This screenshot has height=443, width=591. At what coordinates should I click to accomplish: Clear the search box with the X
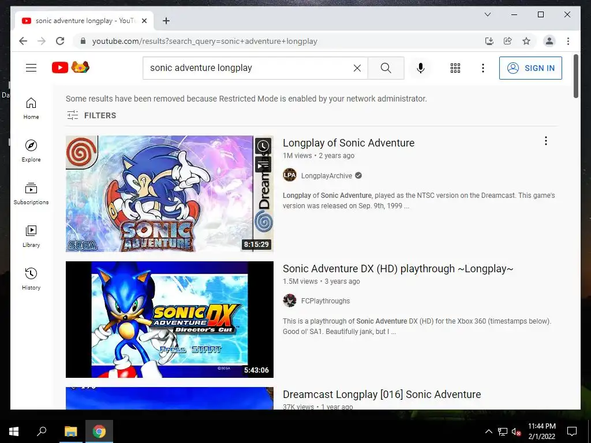tap(357, 68)
